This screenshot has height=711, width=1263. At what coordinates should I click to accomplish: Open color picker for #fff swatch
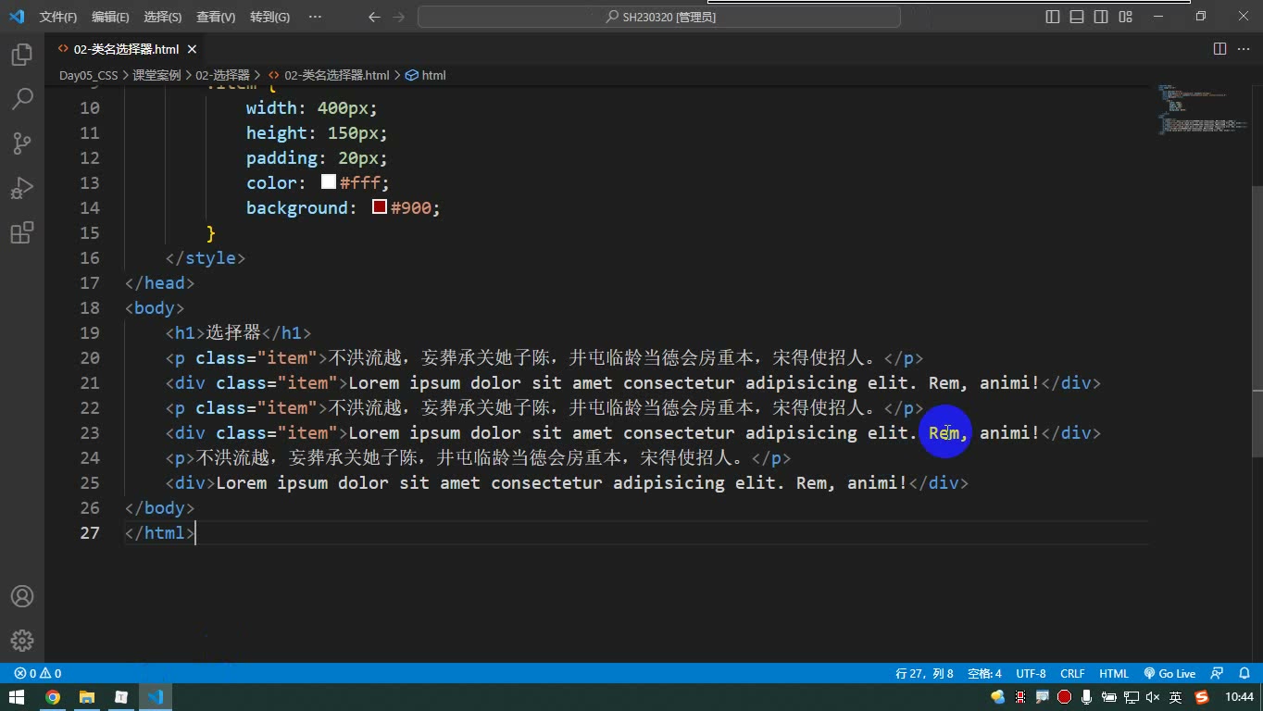click(x=329, y=181)
